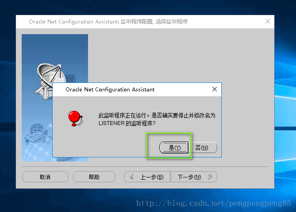Close the main configuration wizard window
The width and height of the screenshot is (296, 212).
coord(268,21)
